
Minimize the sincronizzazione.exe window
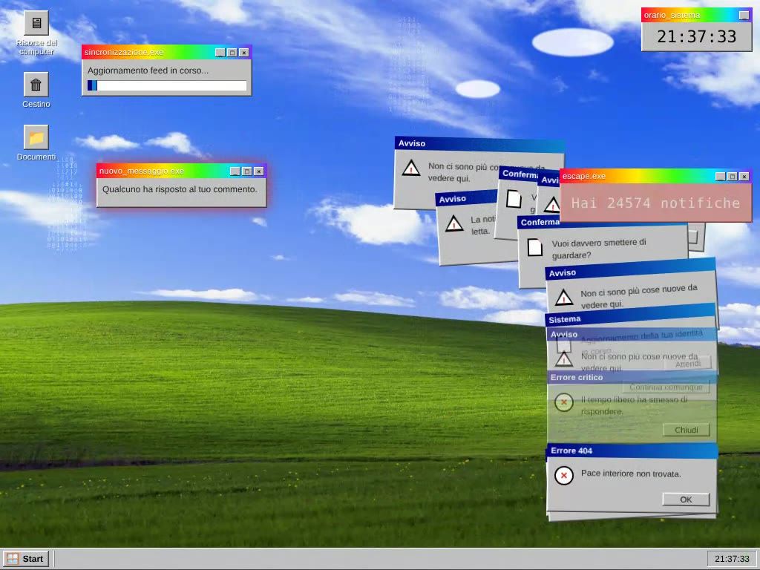[x=220, y=53]
